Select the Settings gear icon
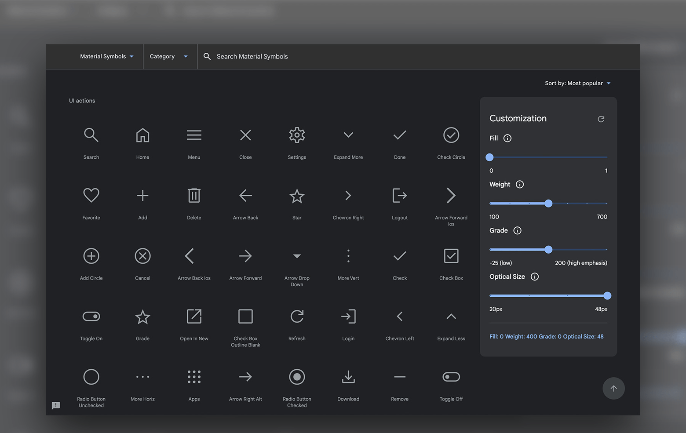The height and width of the screenshot is (433, 686). (x=297, y=135)
